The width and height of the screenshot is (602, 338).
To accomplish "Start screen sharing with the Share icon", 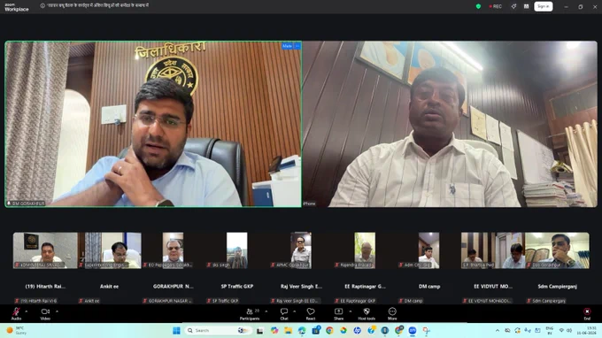I will (x=338, y=313).
